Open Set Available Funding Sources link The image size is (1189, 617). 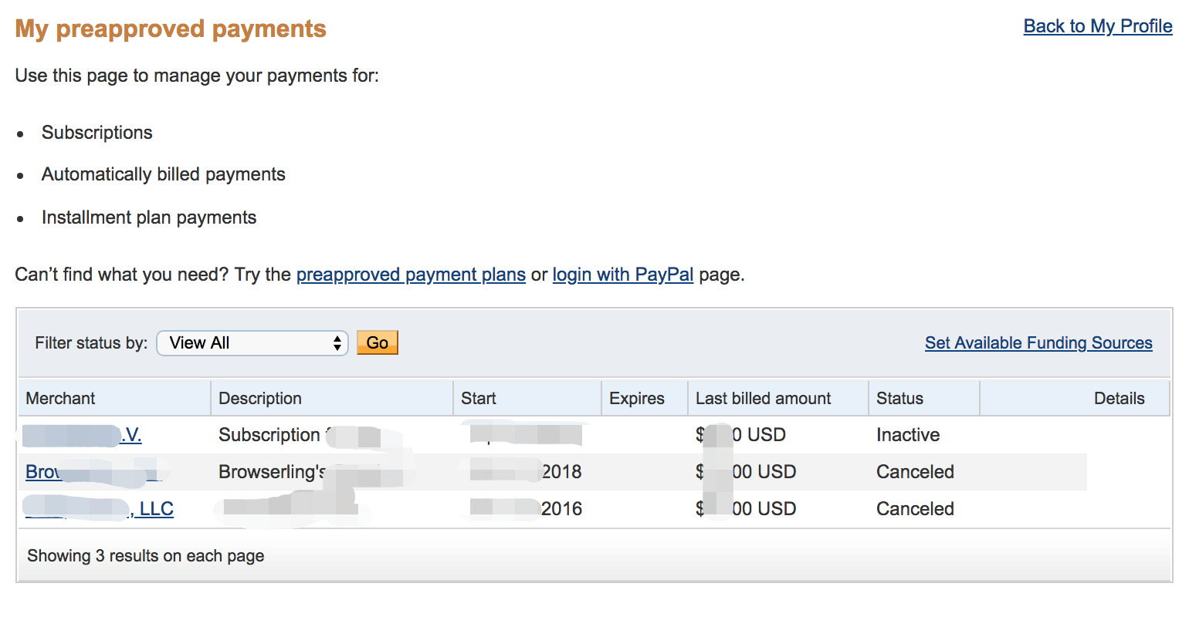pyautogui.click(x=1038, y=343)
